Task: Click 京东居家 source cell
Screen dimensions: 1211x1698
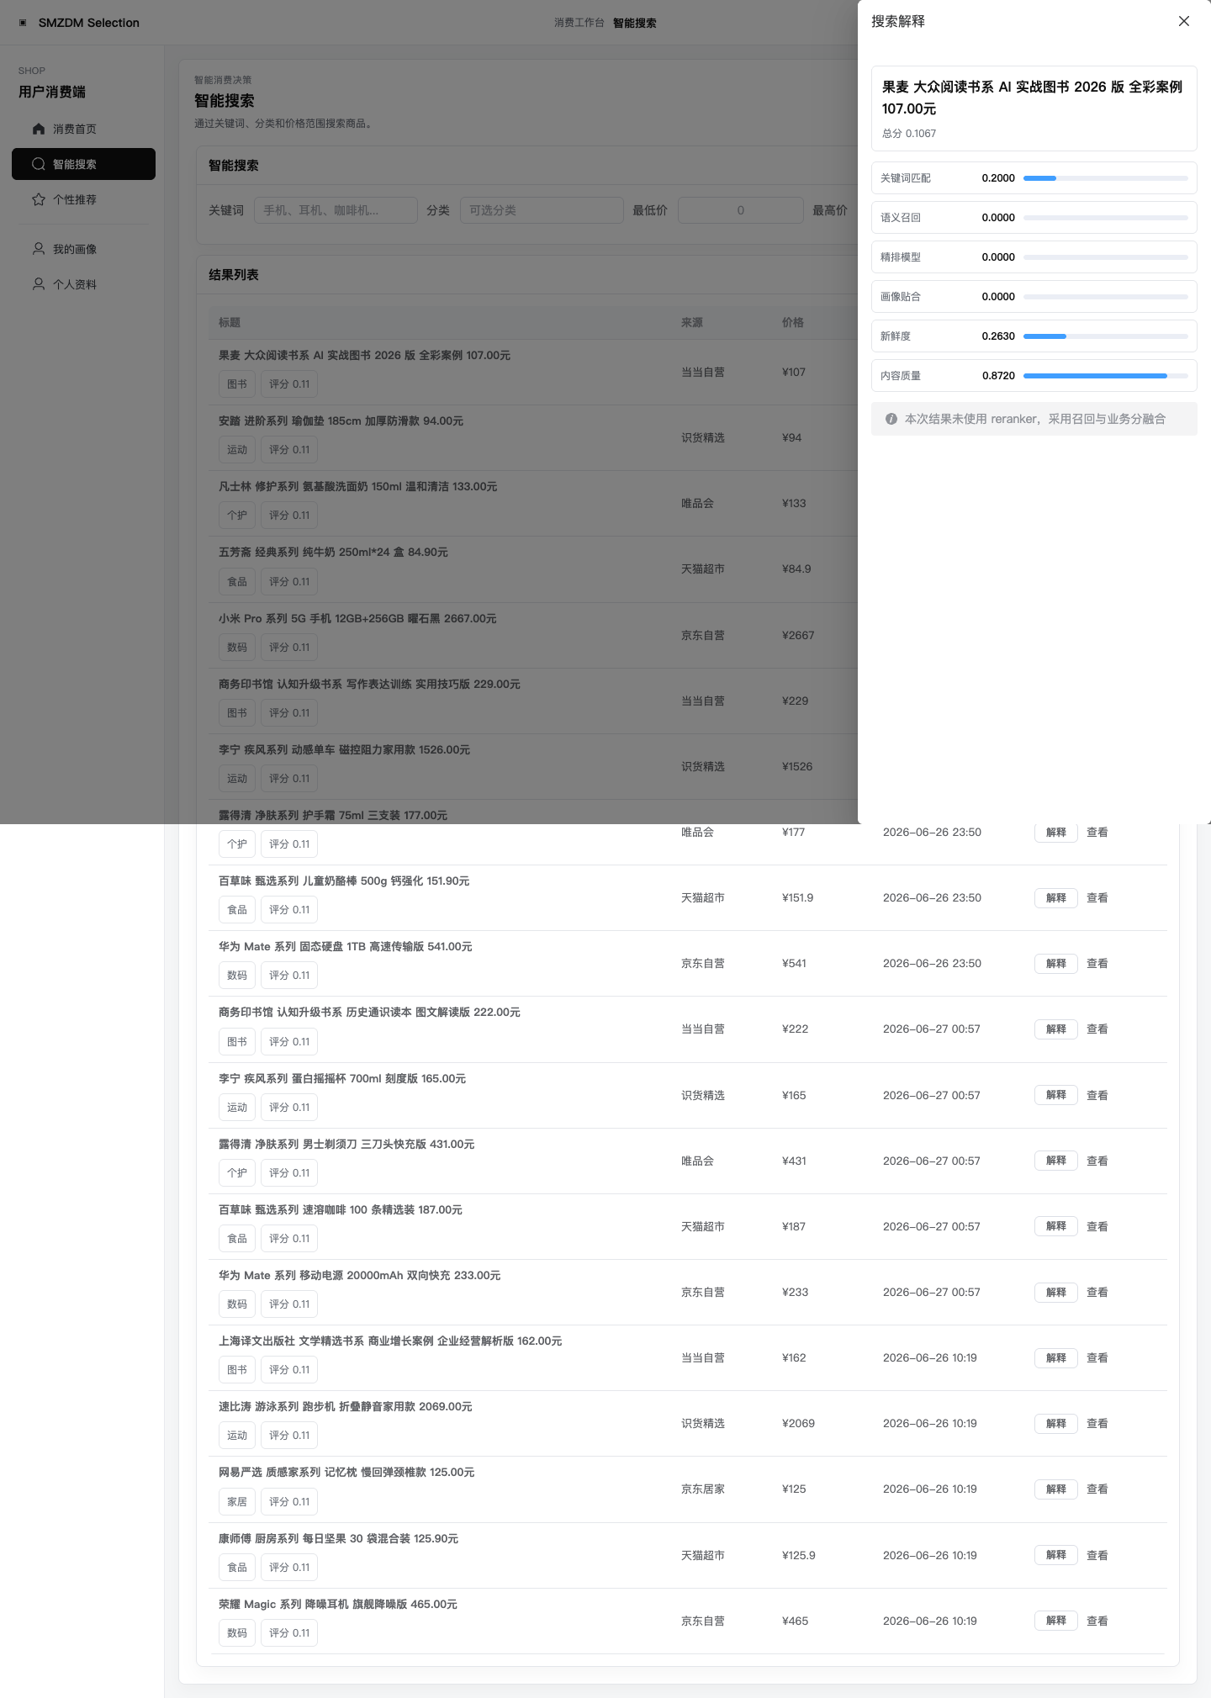Action: click(703, 1489)
